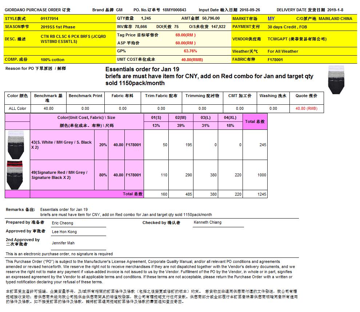Select the GP% value 63.76%
Image resolution: width=360 pixels, height=312 pixels.
pos(190,51)
